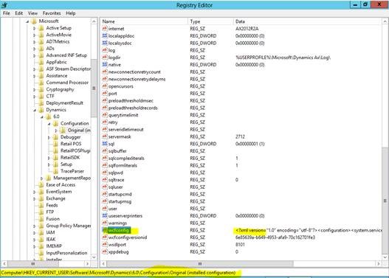Click the registry path in status bar
Screen dimensions: 389x278
click(118, 273)
